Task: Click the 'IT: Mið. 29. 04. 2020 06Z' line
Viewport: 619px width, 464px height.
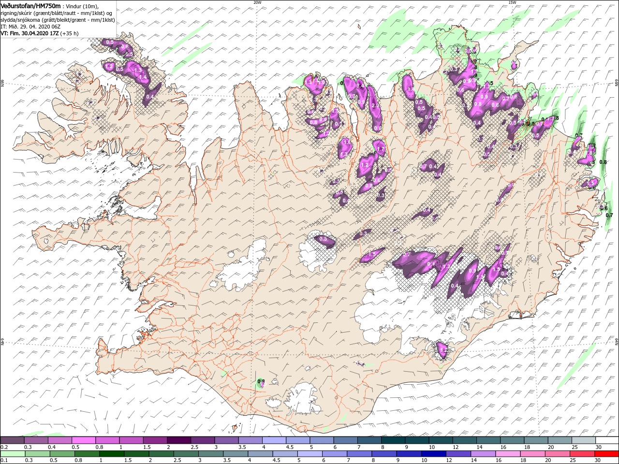Action: [30, 27]
